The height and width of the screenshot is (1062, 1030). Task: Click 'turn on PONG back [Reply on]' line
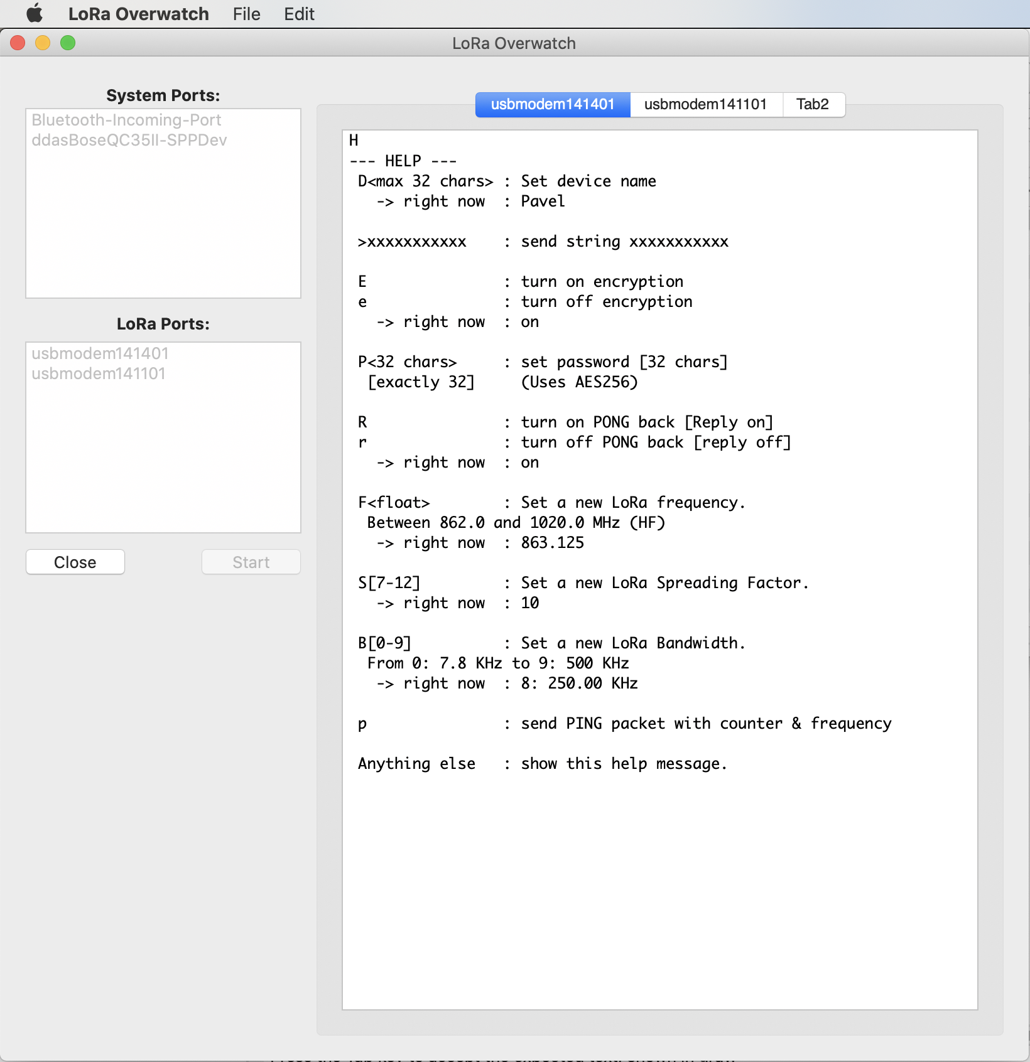pyautogui.click(x=647, y=422)
